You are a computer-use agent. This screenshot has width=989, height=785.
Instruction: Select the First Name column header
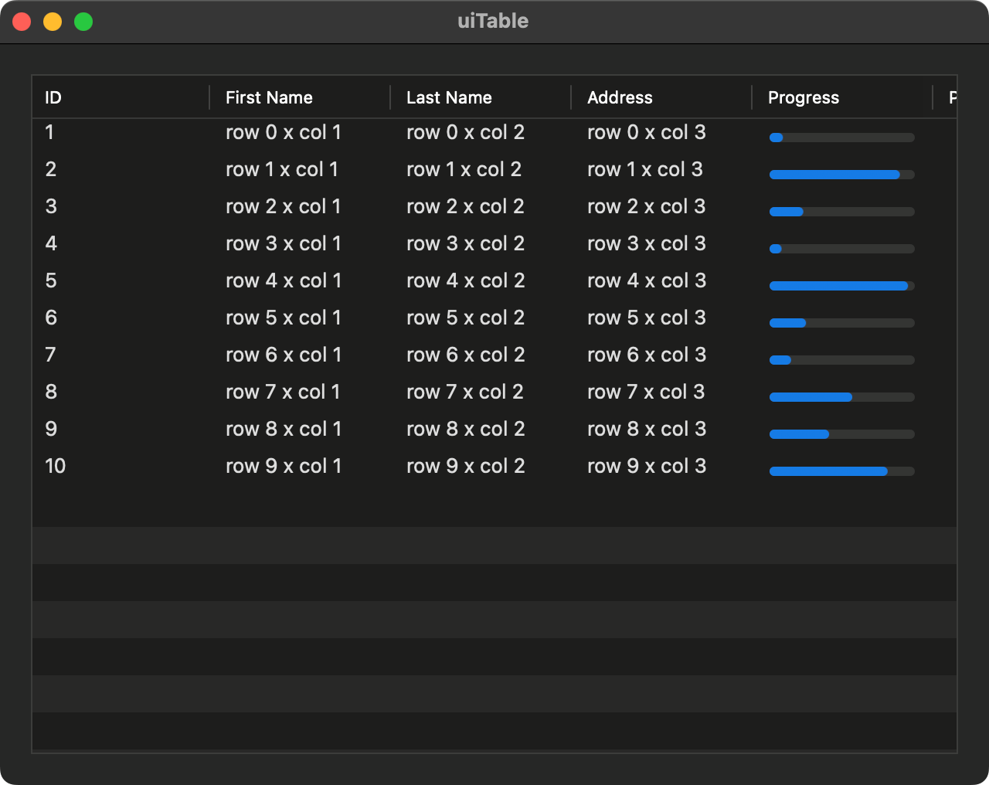tap(269, 97)
